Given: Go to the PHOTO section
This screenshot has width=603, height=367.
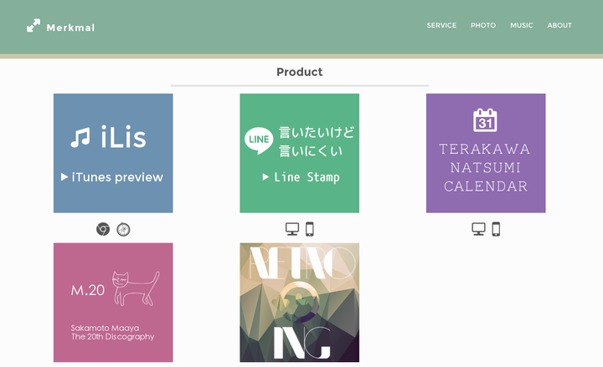Looking at the screenshot, I should pyautogui.click(x=483, y=26).
